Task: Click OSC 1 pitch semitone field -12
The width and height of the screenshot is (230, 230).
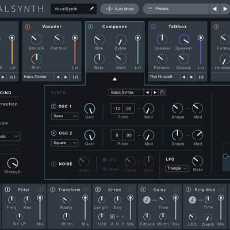Action: 117,109
